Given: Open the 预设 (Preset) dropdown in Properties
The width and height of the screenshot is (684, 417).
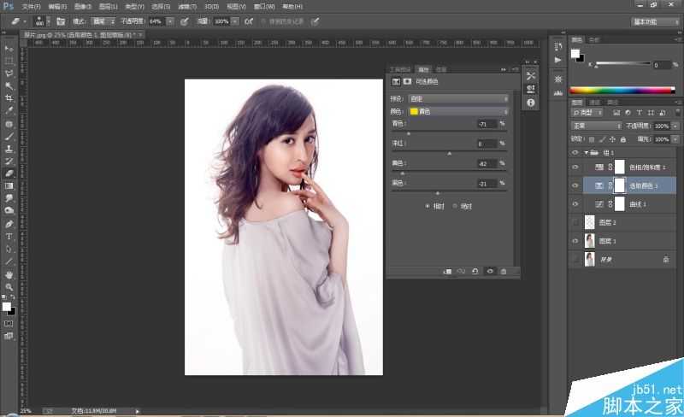Looking at the screenshot, I should pos(457,99).
